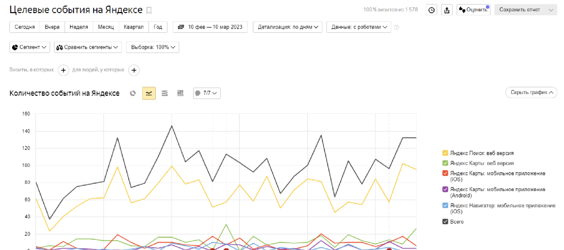Select the Месяц period tab
This screenshot has height=250, width=564.
pyautogui.click(x=106, y=27)
